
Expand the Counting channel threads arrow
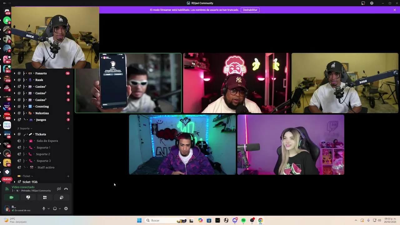pyautogui.click(x=14, y=107)
